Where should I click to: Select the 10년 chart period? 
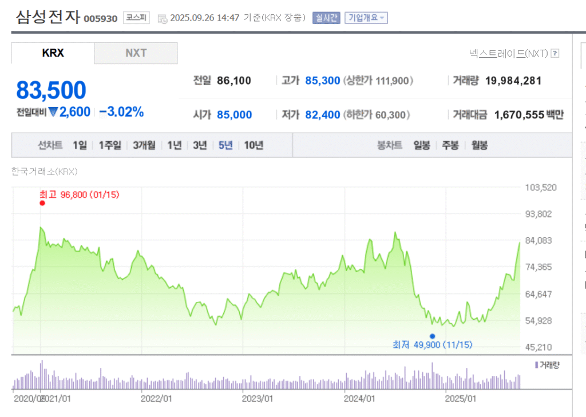(x=254, y=145)
